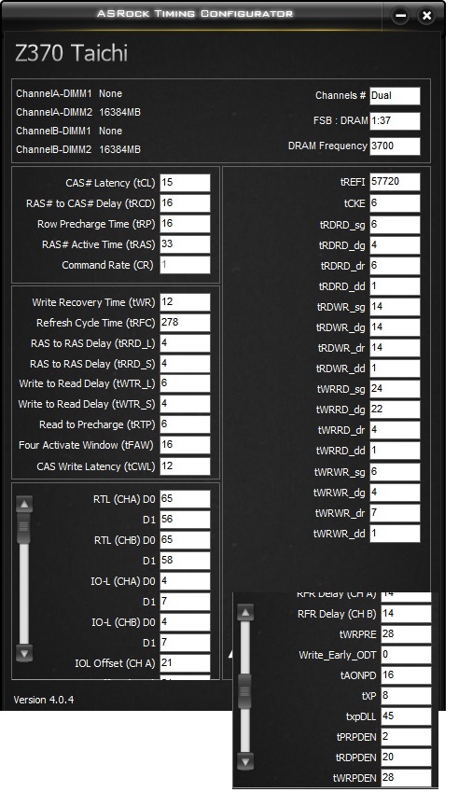
Task: Select the IO-L (CHA) D0 field
Action: pyautogui.click(x=185, y=581)
